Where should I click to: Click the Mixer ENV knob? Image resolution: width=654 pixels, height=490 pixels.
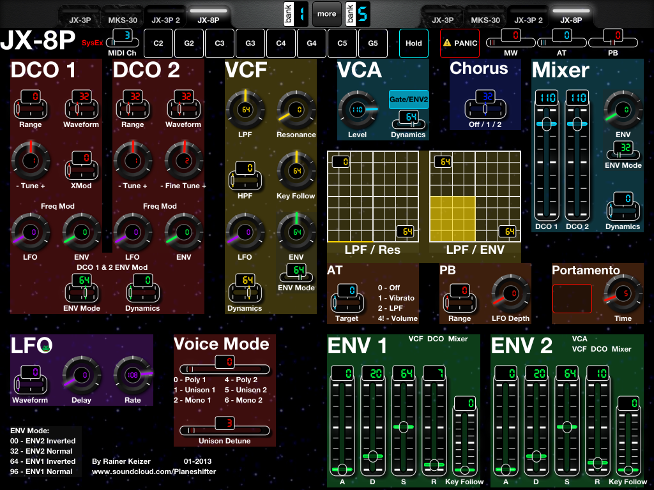(x=623, y=110)
